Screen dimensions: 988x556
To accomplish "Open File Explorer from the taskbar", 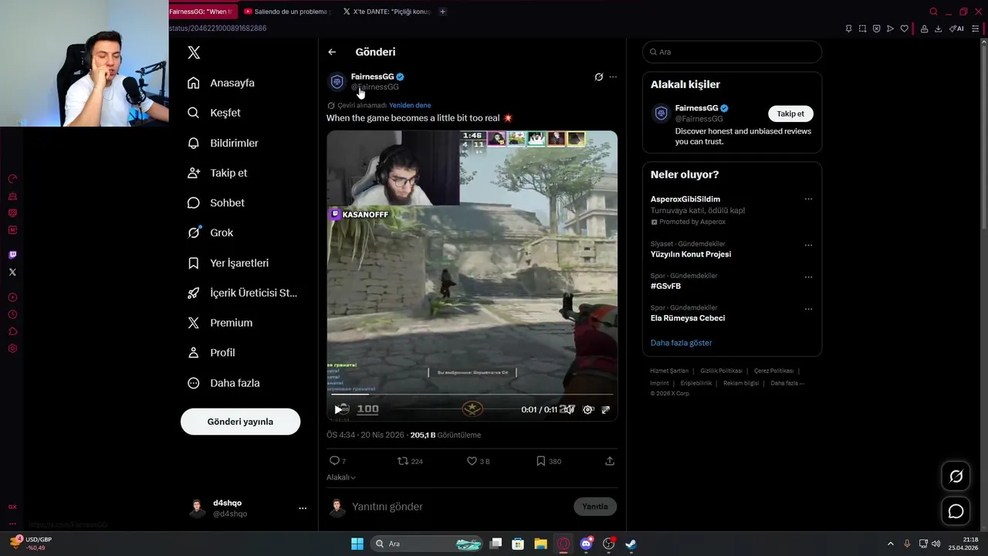I will click(x=541, y=544).
